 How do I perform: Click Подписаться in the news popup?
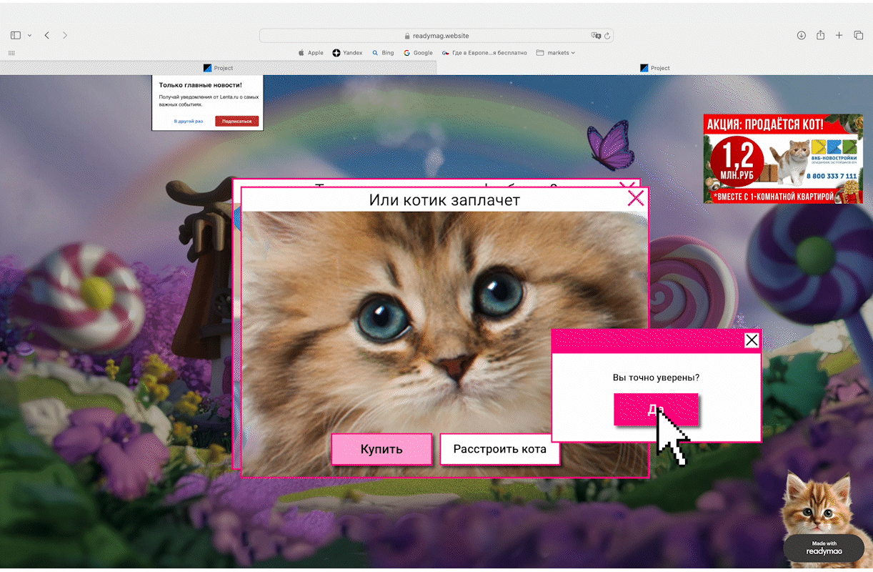tap(236, 121)
